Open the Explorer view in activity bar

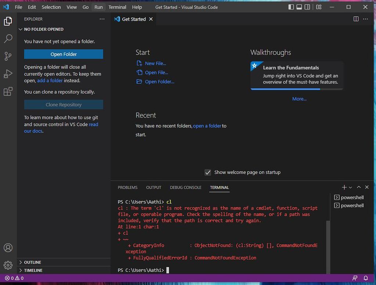(8, 21)
